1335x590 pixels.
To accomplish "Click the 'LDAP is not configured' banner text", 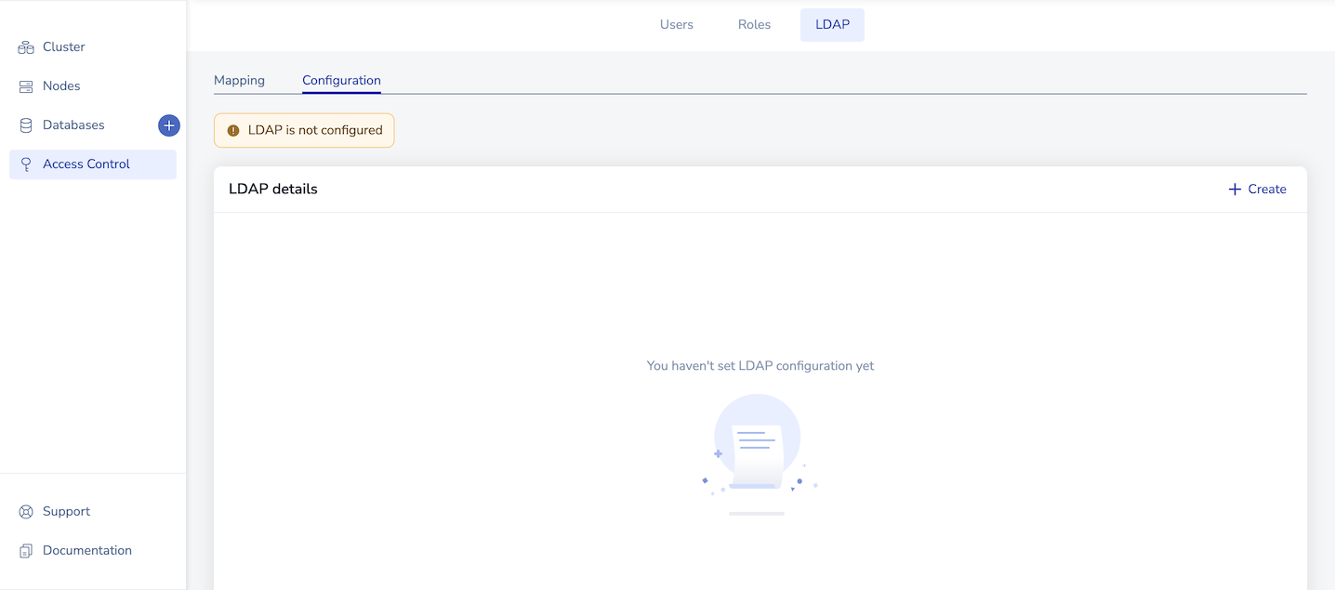I will pos(315,131).
